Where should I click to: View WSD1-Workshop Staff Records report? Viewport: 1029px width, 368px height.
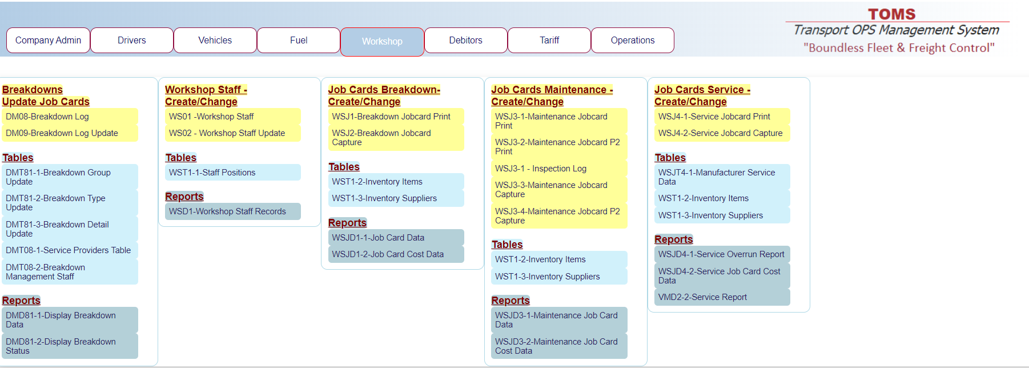pyautogui.click(x=227, y=211)
